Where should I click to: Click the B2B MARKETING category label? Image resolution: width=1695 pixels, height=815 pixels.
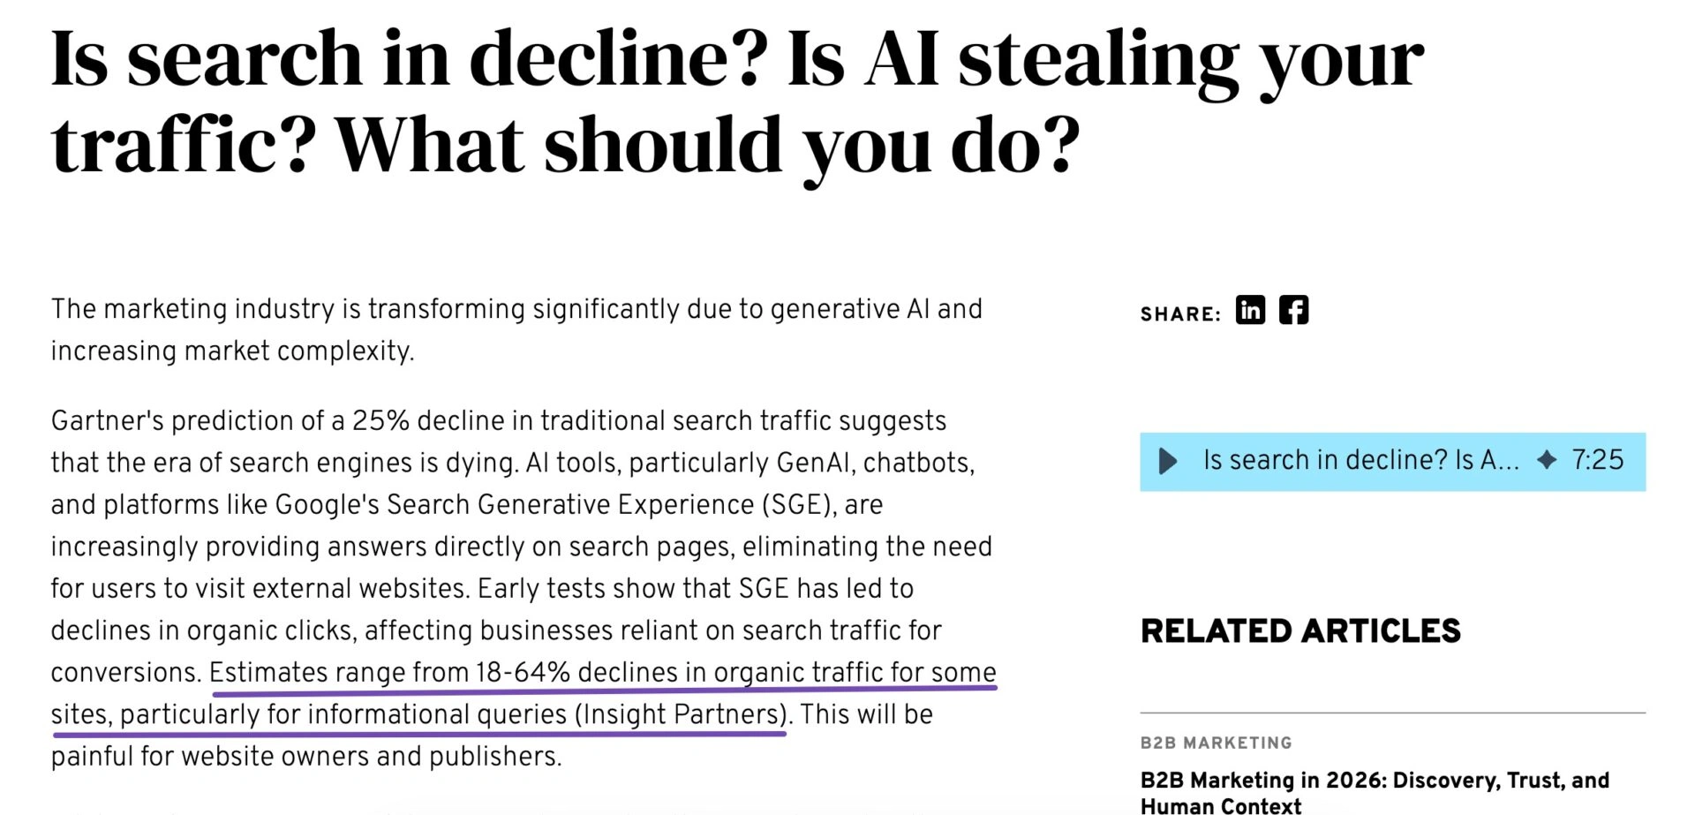point(1216,743)
